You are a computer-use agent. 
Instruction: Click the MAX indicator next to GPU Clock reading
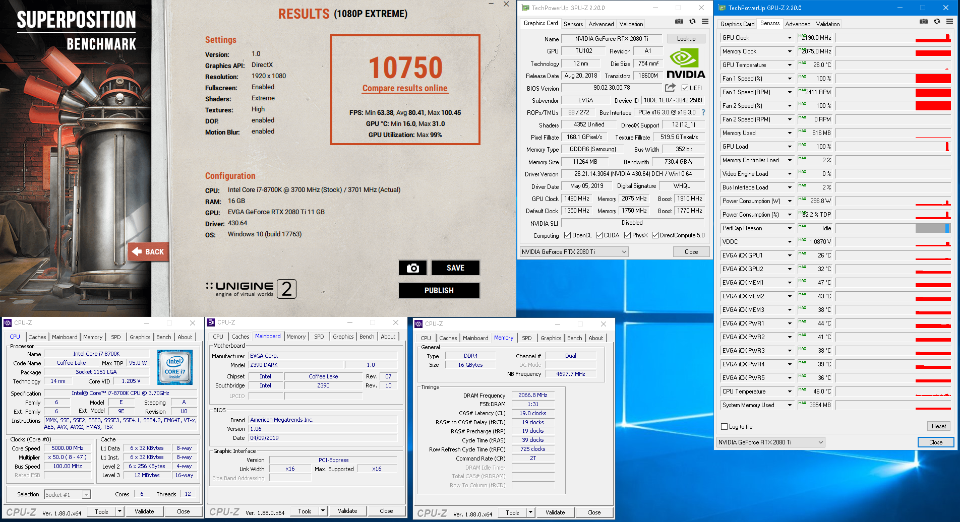click(802, 36)
